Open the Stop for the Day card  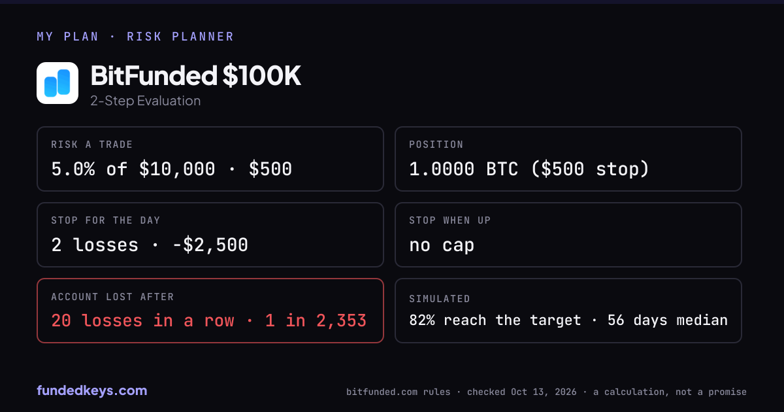click(x=210, y=235)
